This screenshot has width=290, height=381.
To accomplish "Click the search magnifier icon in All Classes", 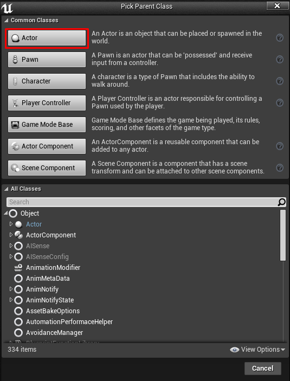I will (x=281, y=202).
